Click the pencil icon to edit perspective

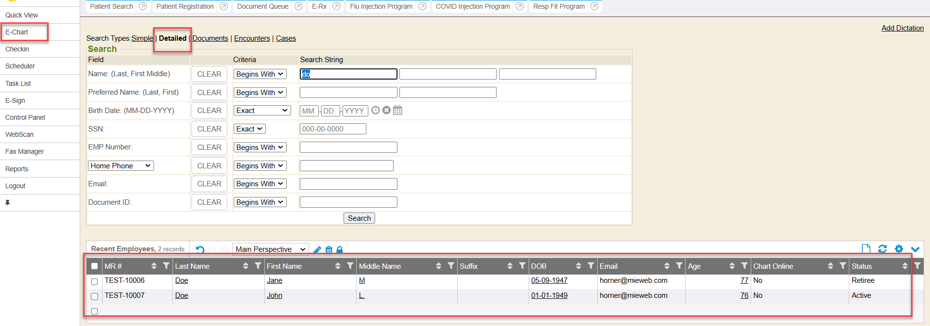tap(317, 250)
